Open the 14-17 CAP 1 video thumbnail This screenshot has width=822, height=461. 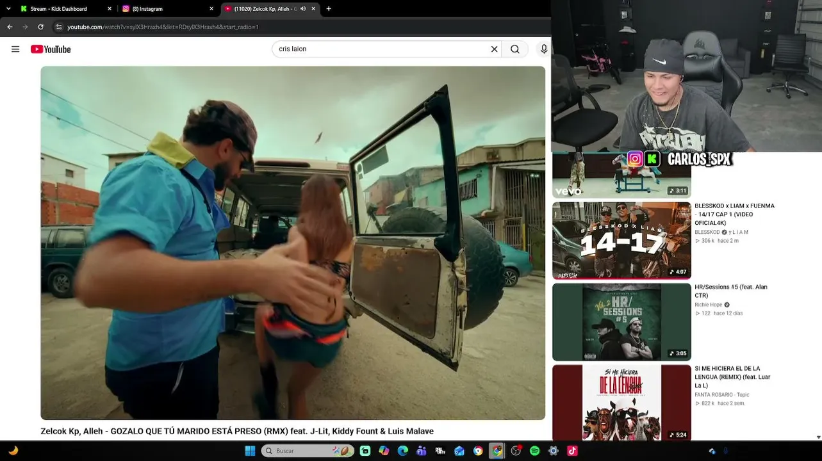tap(621, 241)
